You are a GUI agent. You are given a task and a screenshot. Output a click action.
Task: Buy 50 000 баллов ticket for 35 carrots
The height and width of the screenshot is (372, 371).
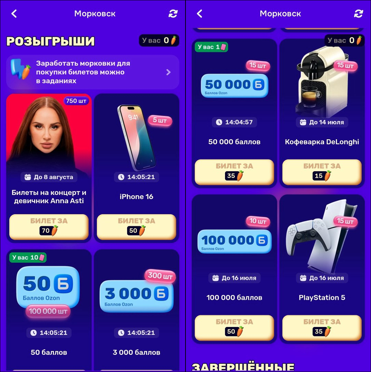coord(234,172)
